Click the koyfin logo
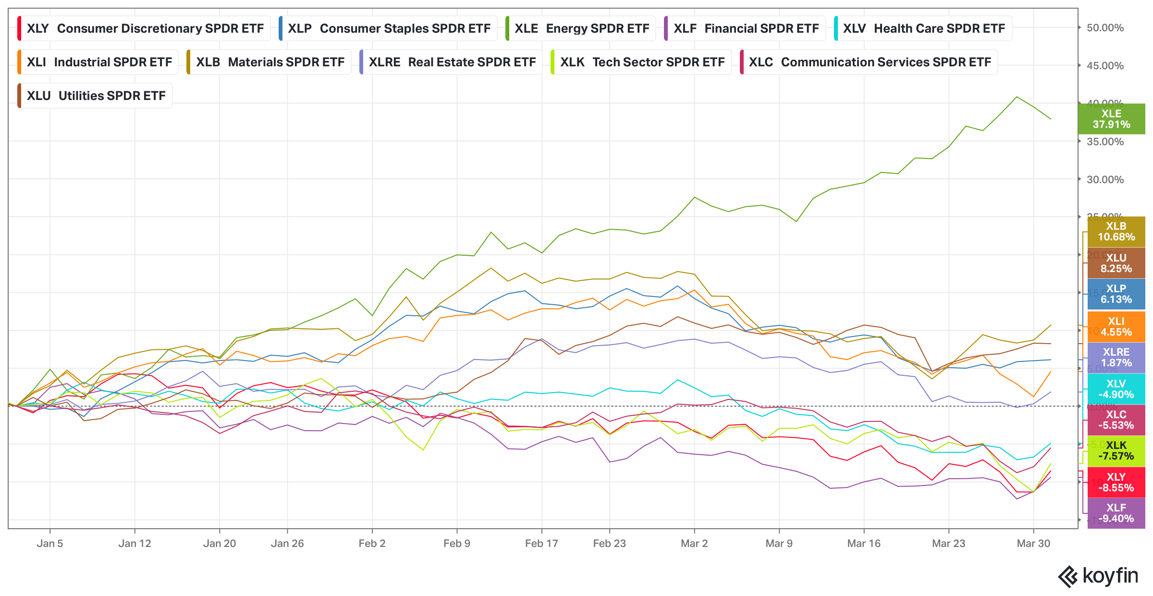The image size is (1153, 596). coord(1098,576)
